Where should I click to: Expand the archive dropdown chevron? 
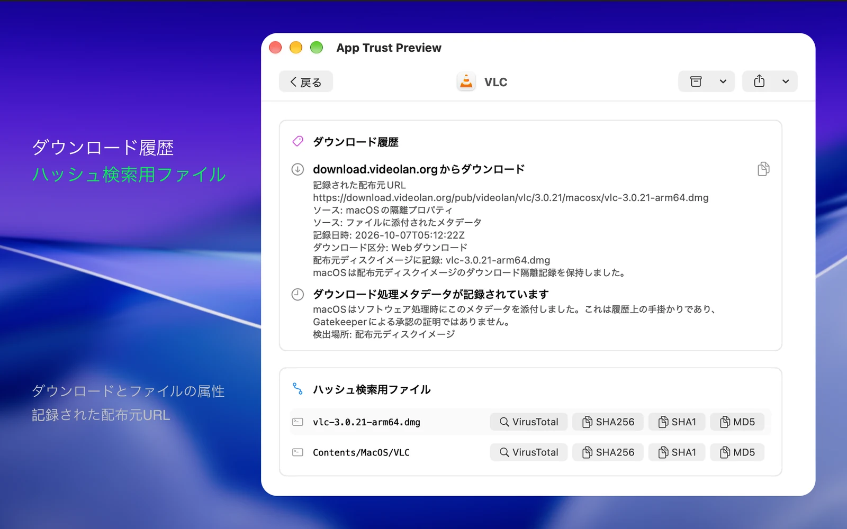[x=723, y=81]
